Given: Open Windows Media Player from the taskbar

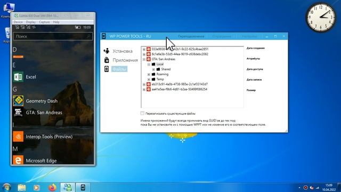Looking at the screenshot, I should pyautogui.click(x=37, y=187).
